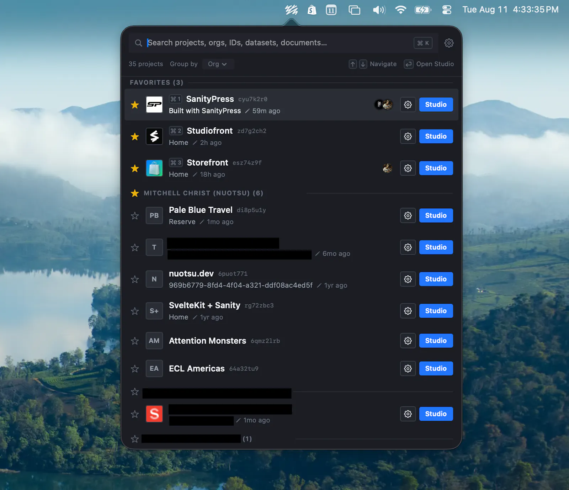Favorite the Pale Blue Travel project

point(135,216)
